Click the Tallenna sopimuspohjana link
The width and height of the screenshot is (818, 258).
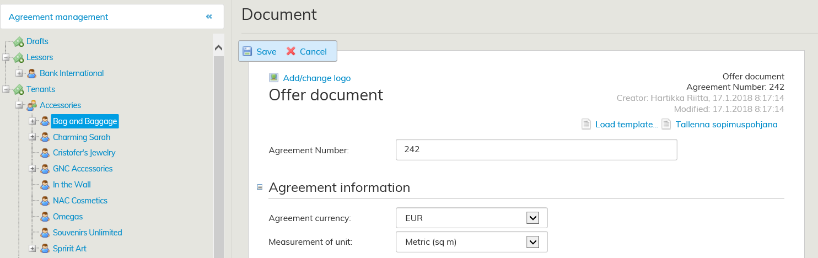coord(726,125)
